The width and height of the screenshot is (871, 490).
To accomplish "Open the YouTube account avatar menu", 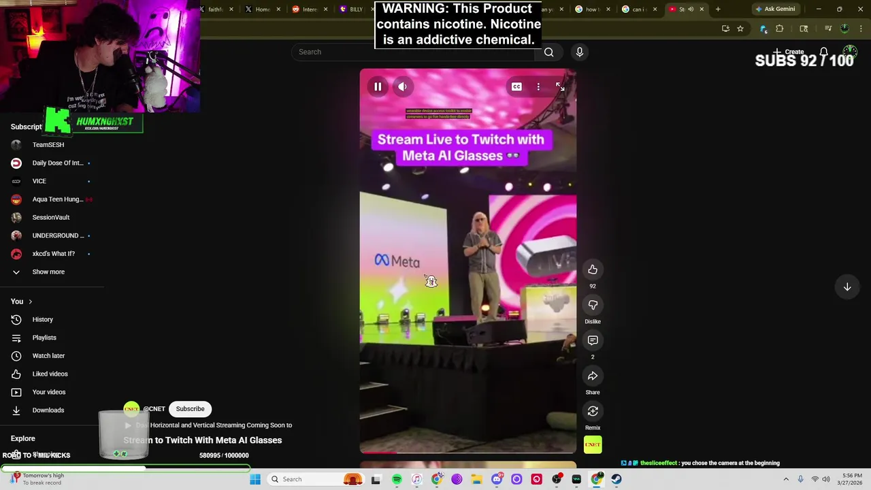I will click(x=850, y=52).
